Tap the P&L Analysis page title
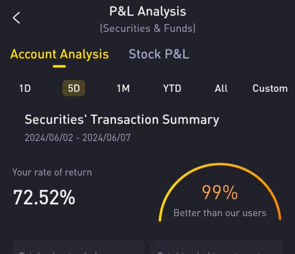 (147, 11)
